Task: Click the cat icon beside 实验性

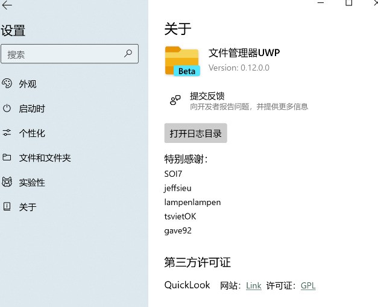Action: [7, 182]
